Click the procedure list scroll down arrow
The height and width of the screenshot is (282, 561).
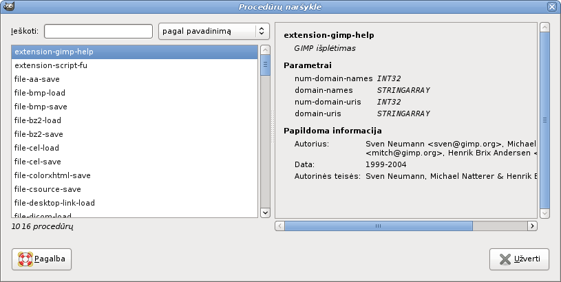pyautogui.click(x=264, y=213)
